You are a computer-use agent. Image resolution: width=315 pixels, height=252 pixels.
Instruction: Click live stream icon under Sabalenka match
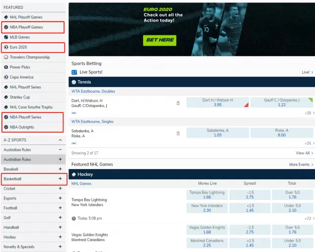click(x=74, y=143)
